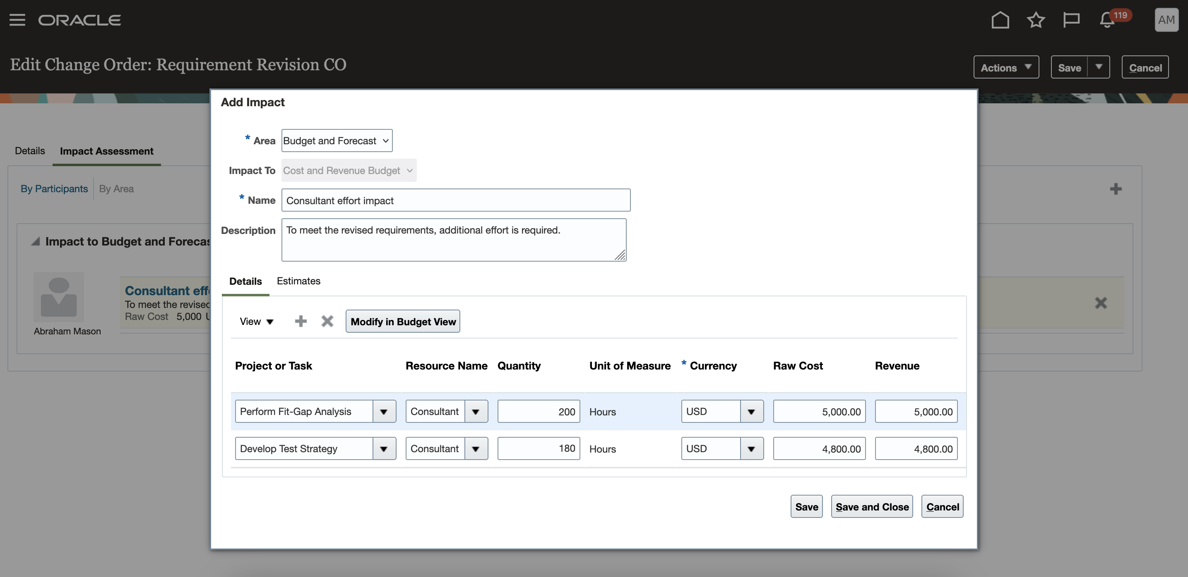Add a row with plus icon in Details toolbar
Image resolution: width=1188 pixels, height=577 pixels.
[301, 321]
